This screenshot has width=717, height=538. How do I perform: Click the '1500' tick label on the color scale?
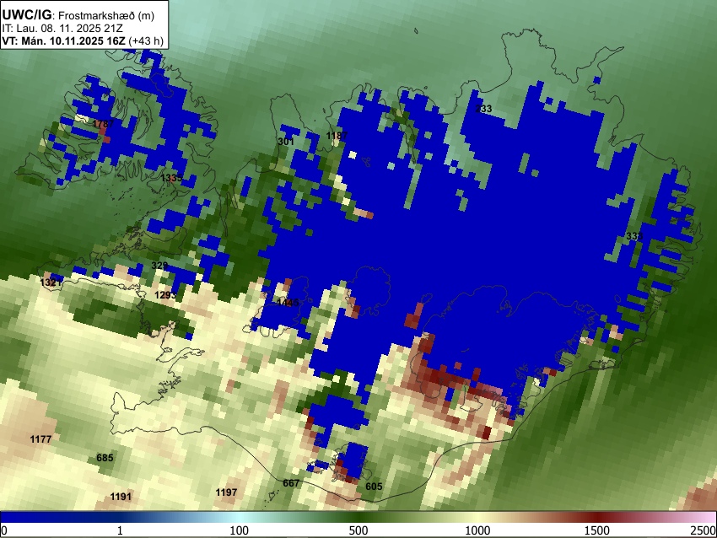597,530
